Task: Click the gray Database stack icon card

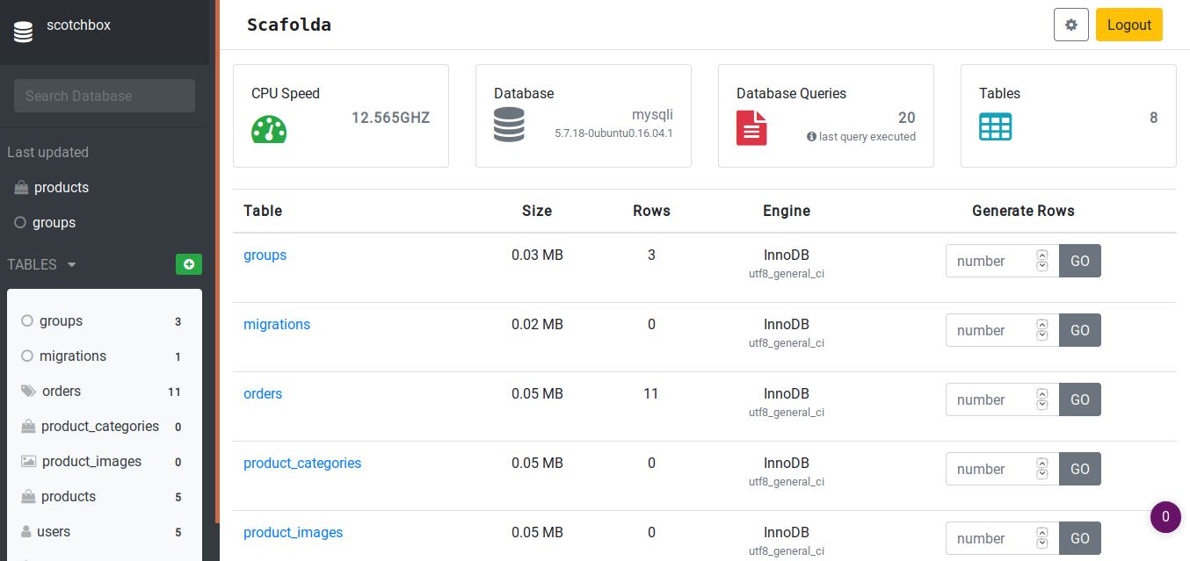Action: coord(509,125)
